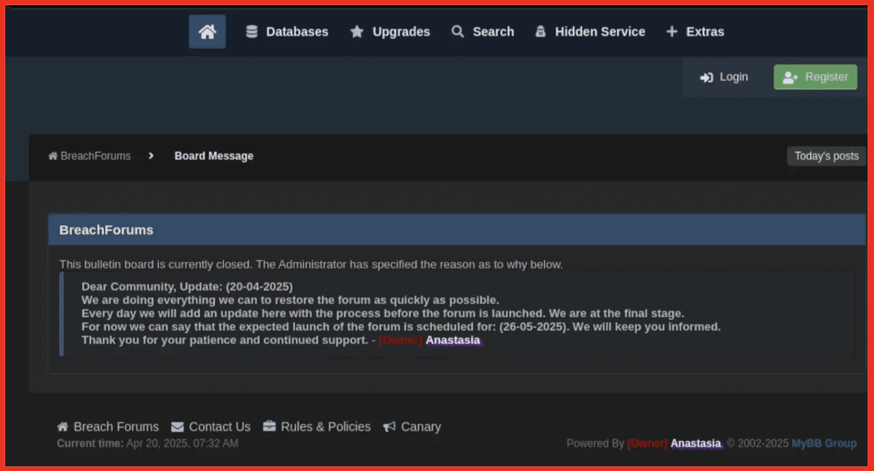The height and width of the screenshot is (471, 874).
Task: Open Contact Us via the envelope icon
Action: pyautogui.click(x=177, y=426)
